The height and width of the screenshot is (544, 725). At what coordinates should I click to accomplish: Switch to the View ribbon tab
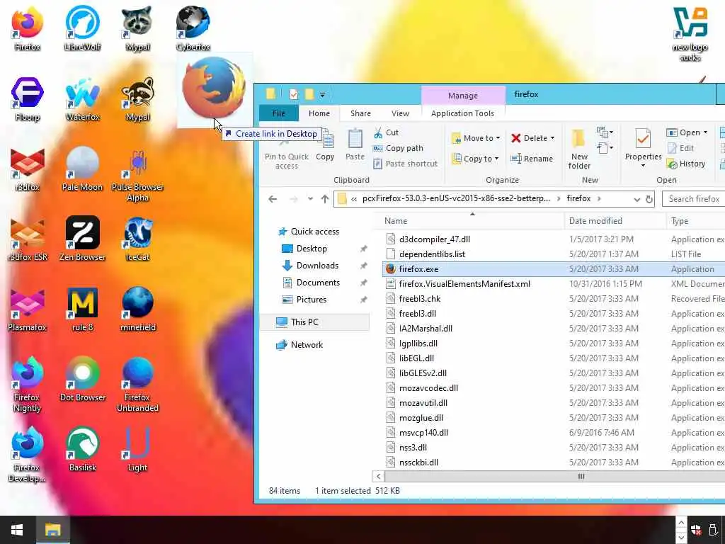click(x=400, y=113)
